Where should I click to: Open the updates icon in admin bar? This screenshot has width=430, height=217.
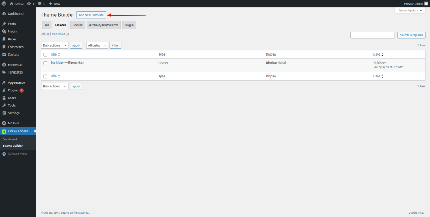(x=29, y=3)
